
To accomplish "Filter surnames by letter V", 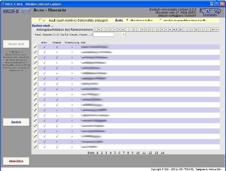I will pos(193,30).
